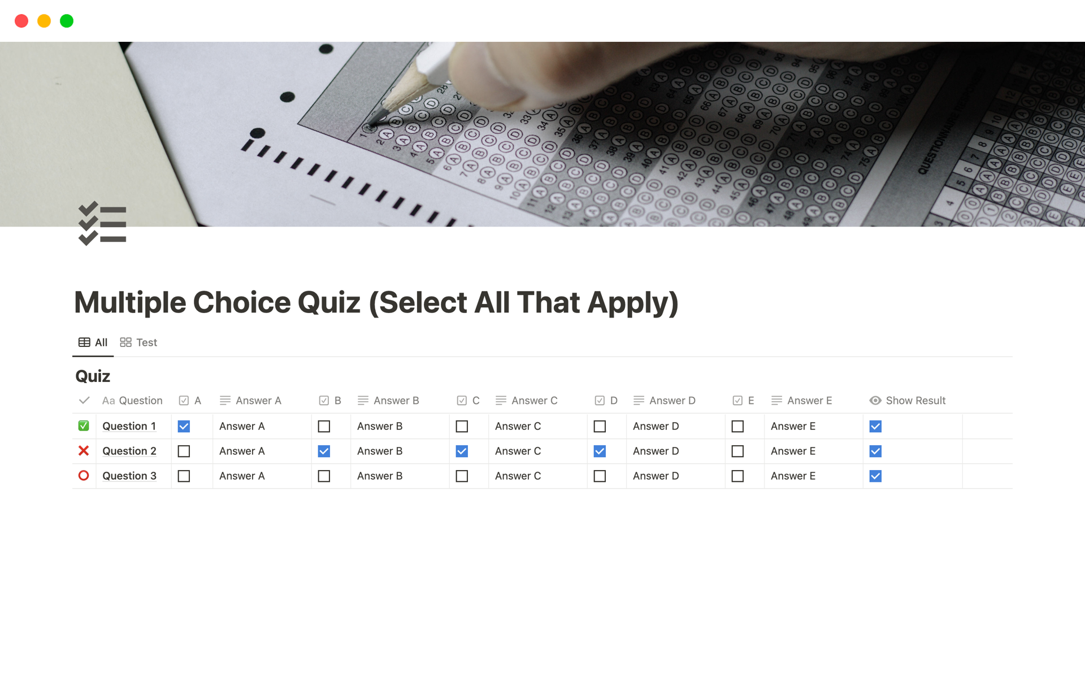Open the Answer E column header menu
The height and width of the screenshot is (678, 1085).
coord(809,401)
